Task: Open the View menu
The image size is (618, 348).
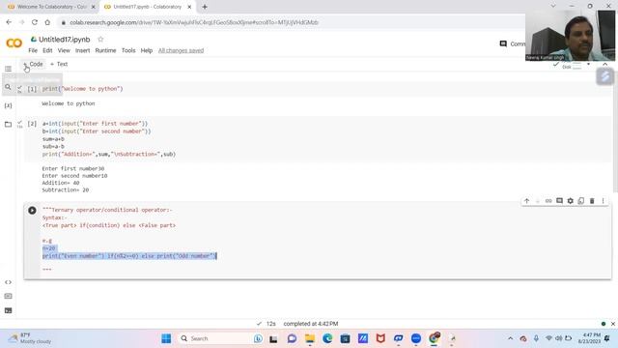Action: pos(64,50)
